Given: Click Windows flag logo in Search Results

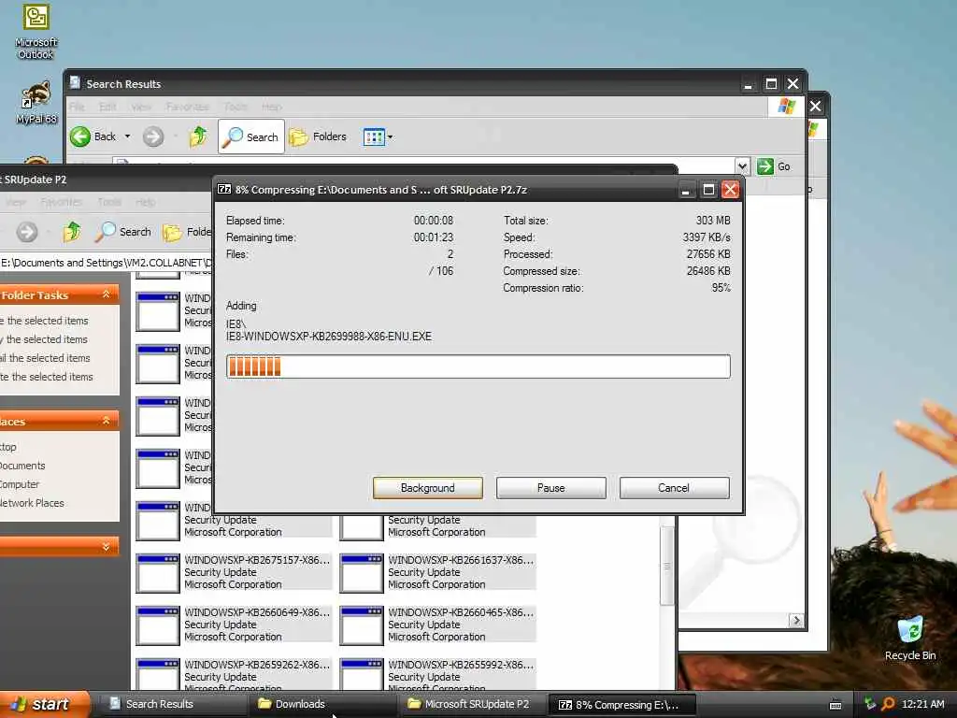Looking at the screenshot, I should tap(786, 107).
